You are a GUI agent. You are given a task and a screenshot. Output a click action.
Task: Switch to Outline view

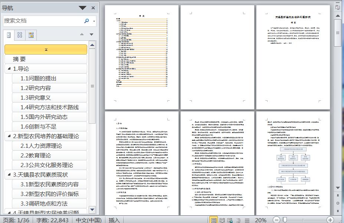point(239,220)
